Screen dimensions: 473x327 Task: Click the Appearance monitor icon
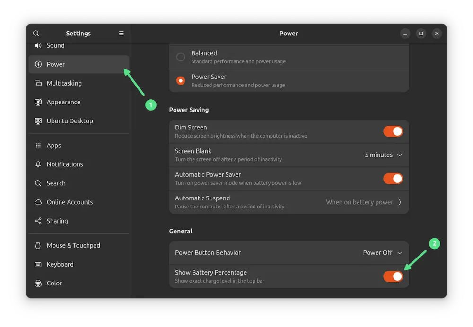click(38, 102)
